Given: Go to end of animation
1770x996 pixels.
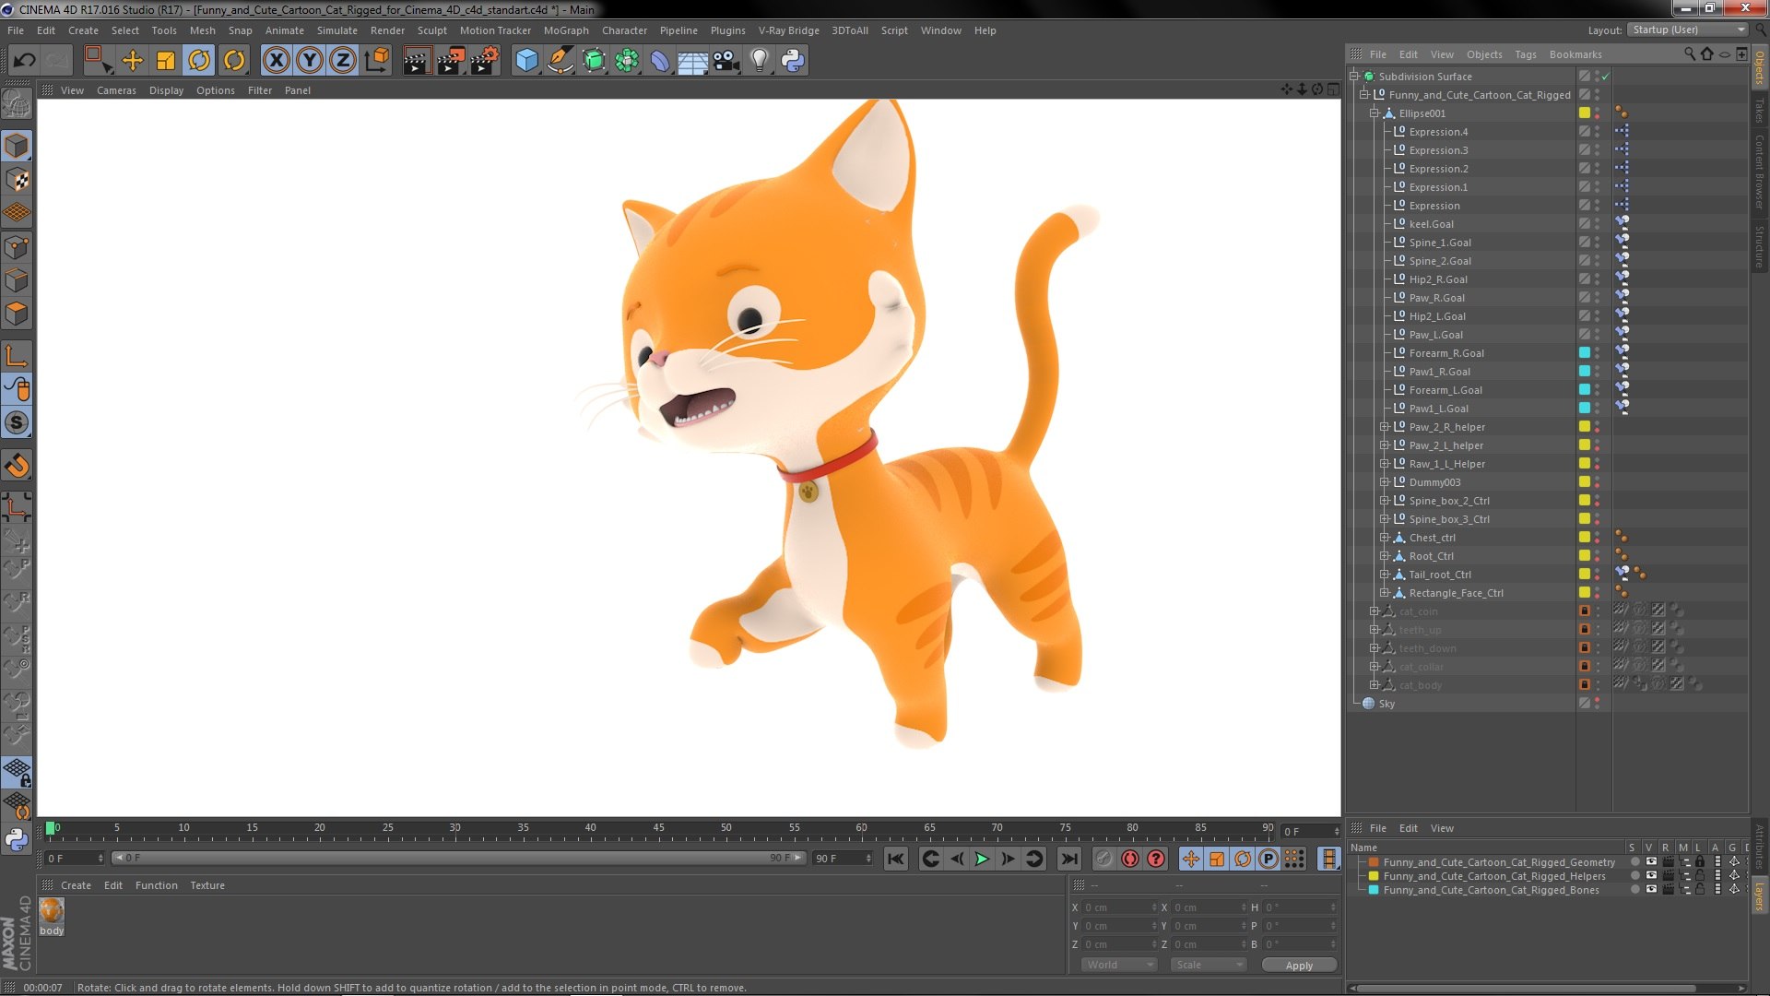Looking at the screenshot, I should (1068, 859).
